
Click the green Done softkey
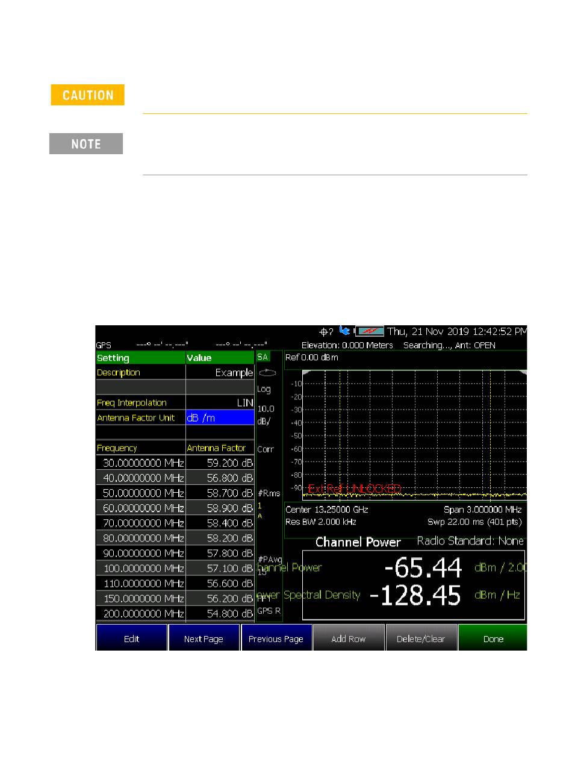point(493,639)
